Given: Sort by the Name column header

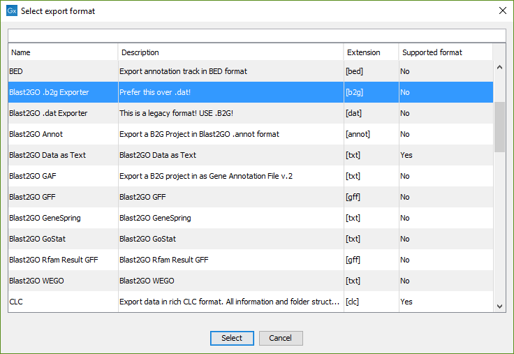Looking at the screenshot, I should [x=63, y=52].
